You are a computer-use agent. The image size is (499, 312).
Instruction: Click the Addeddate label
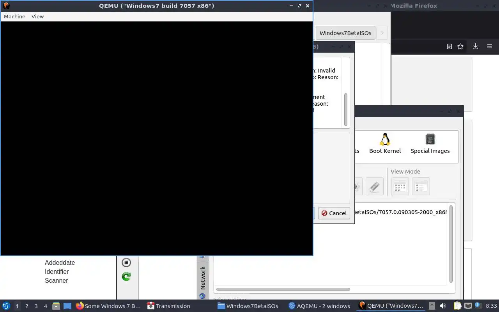(x=60, y=262)
